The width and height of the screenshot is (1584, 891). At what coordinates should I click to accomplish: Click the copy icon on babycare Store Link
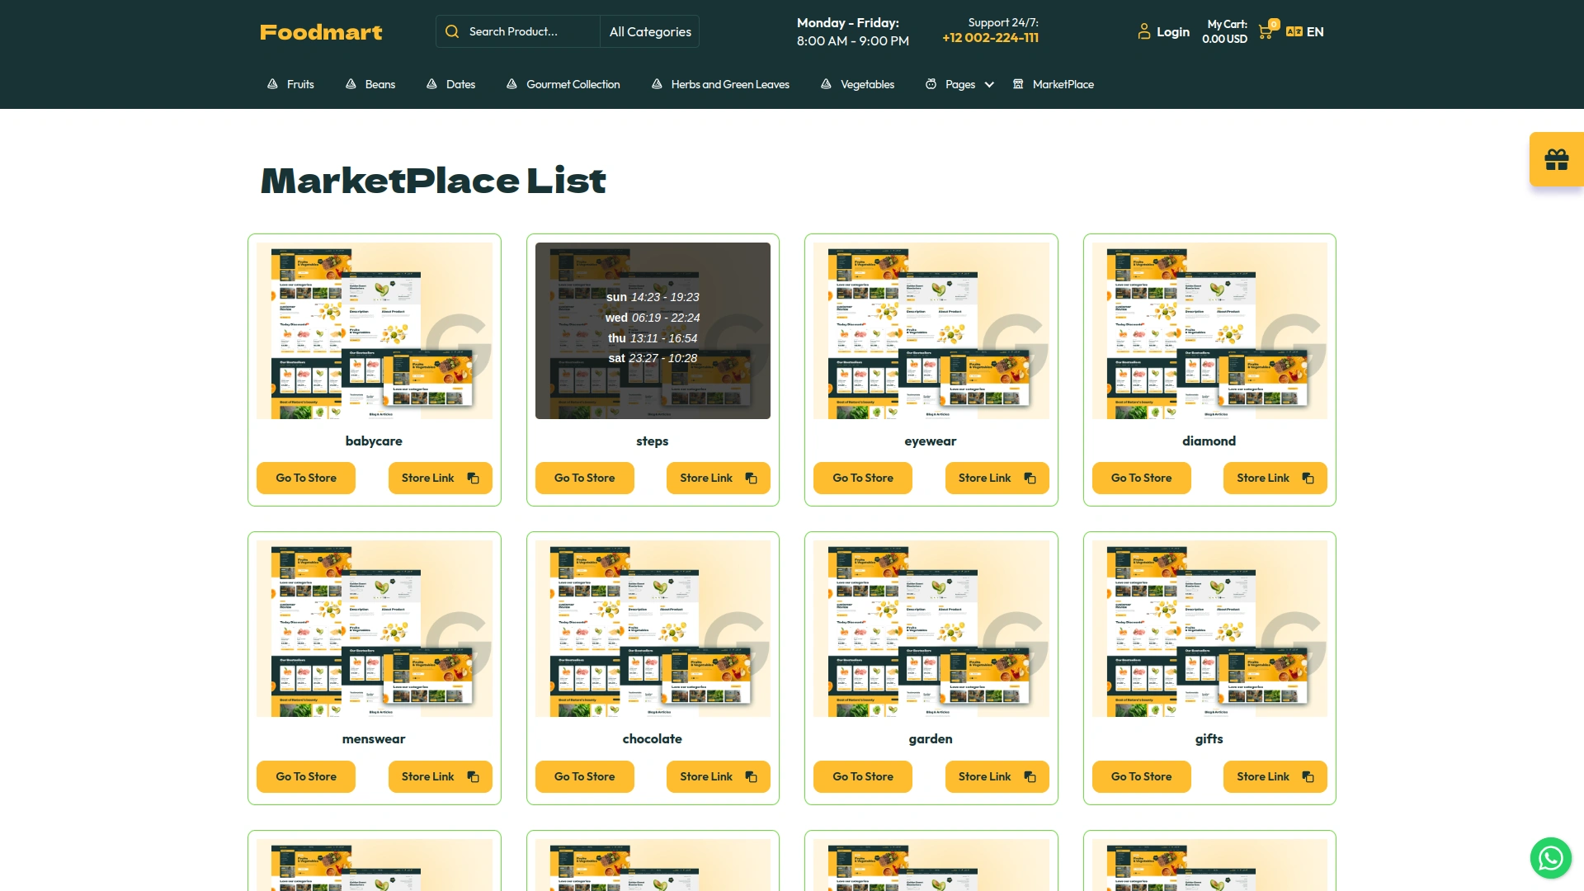474,478
